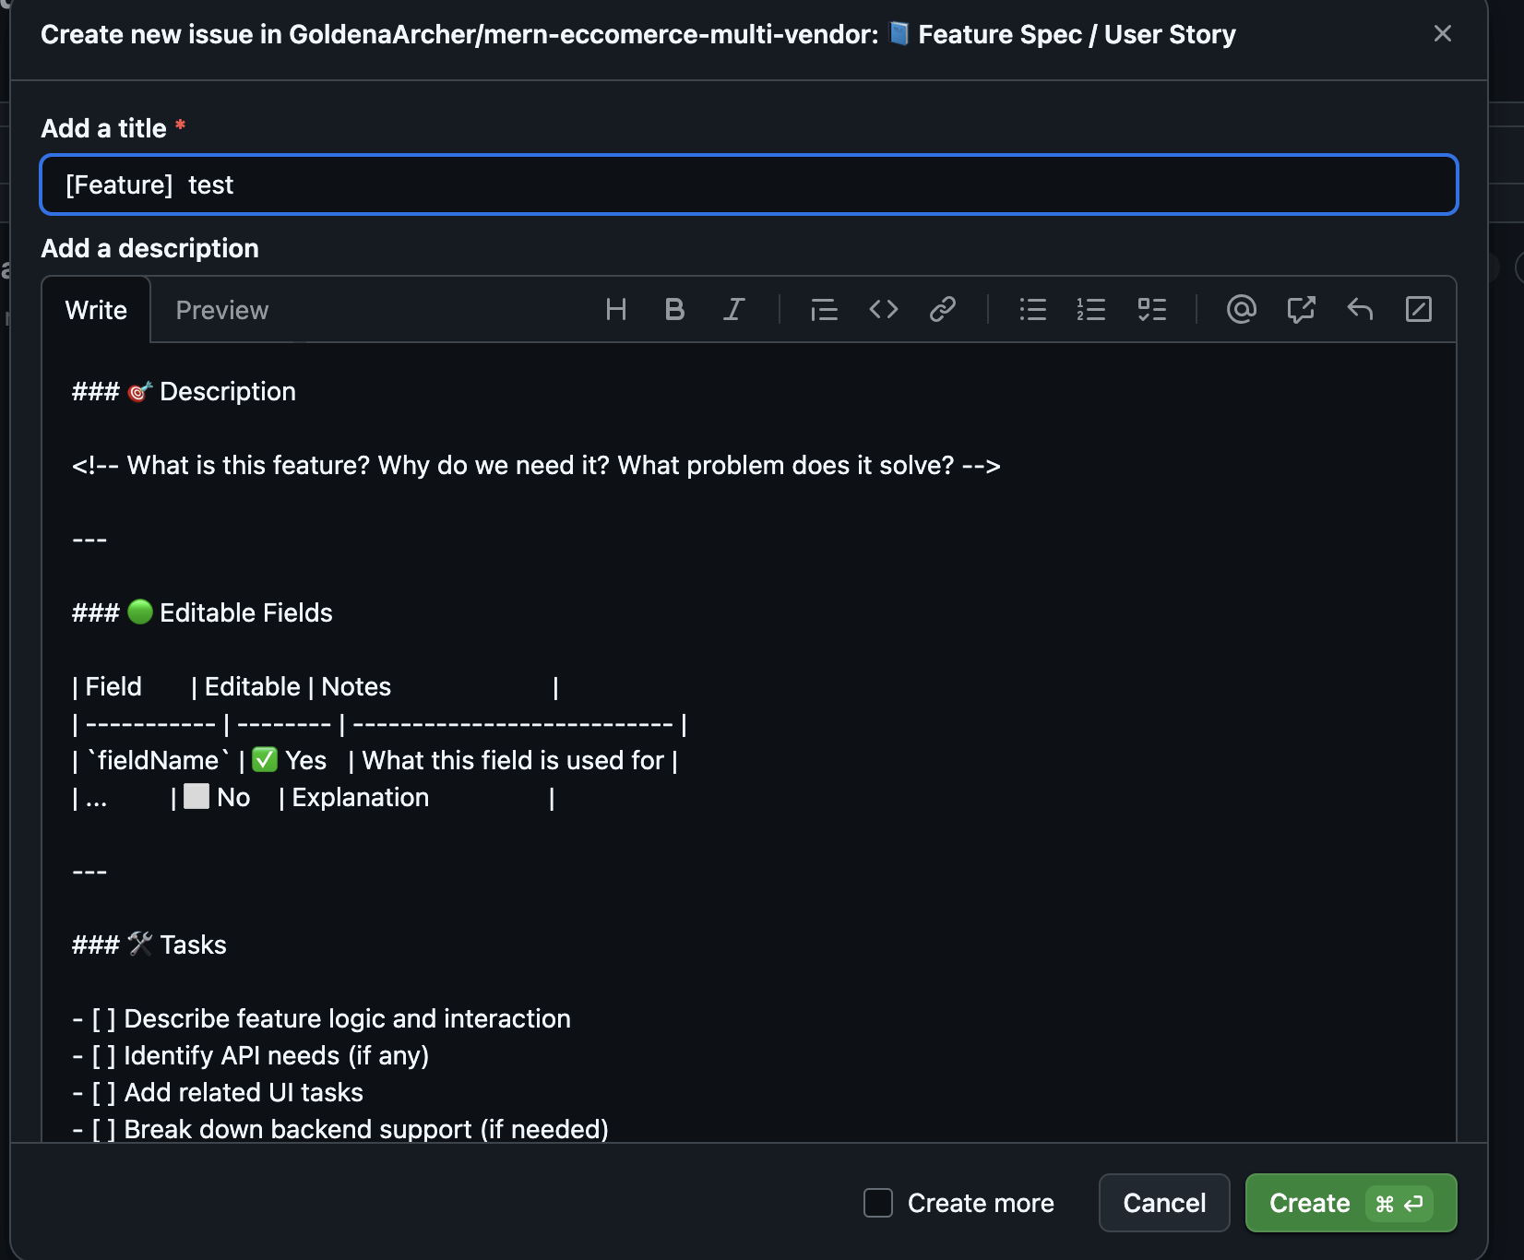The width and height of the screenshot is (1524, 1260).
Task: Insert a saved reply with the arrow icon
Action: point(1360,310)
